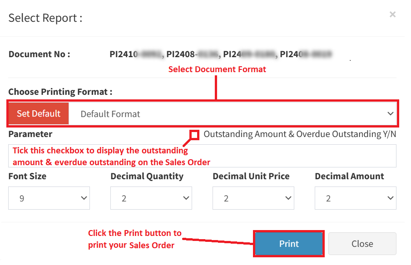This screenshot has height=265, width=411.
Task: Click the Decimal Unit Price label
Action: point(251,176)
